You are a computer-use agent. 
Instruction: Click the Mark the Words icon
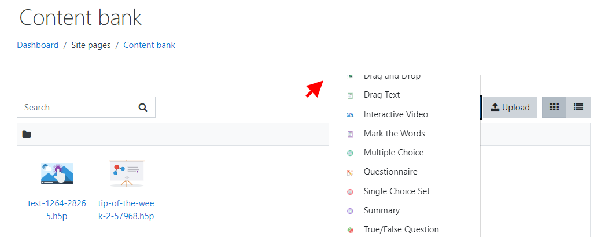click(351, 134)
